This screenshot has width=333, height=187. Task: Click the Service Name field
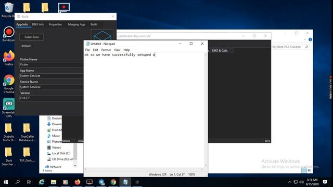(52, 87)
